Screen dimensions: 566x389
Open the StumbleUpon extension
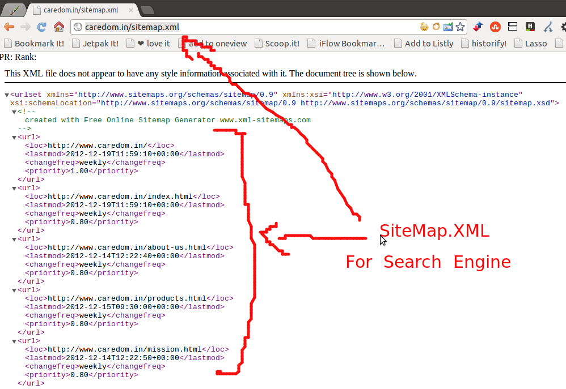pos(495,27)
